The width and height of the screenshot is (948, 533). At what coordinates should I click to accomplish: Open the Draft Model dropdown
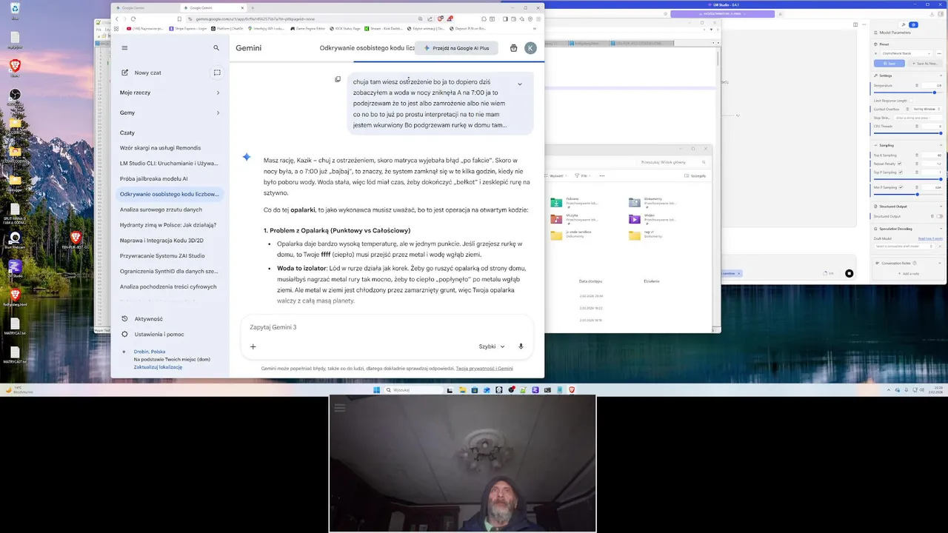(904, 246)
